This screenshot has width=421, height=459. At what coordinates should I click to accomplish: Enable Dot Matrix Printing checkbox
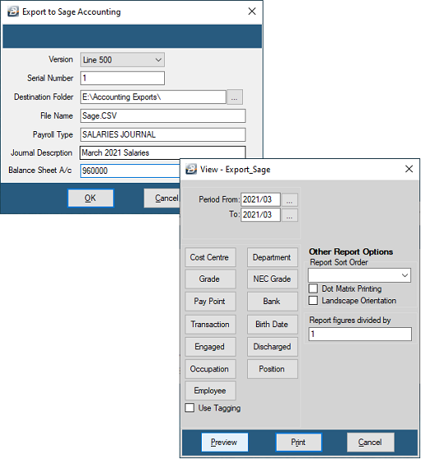point(313,289)
